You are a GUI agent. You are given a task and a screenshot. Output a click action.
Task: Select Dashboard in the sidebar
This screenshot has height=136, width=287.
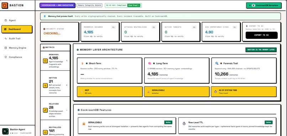click(17, 29)
